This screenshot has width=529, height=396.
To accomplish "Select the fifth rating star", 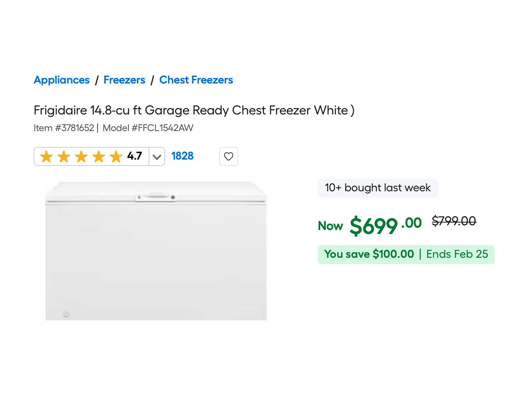I will click(116, 156).
